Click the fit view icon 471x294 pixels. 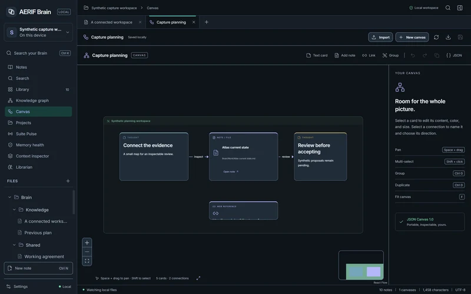87,260
